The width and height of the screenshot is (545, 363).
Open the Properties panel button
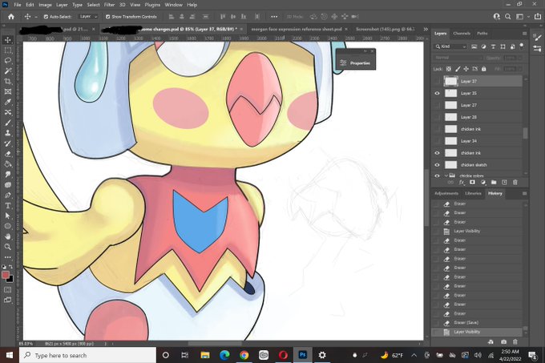tap(356, 63)
